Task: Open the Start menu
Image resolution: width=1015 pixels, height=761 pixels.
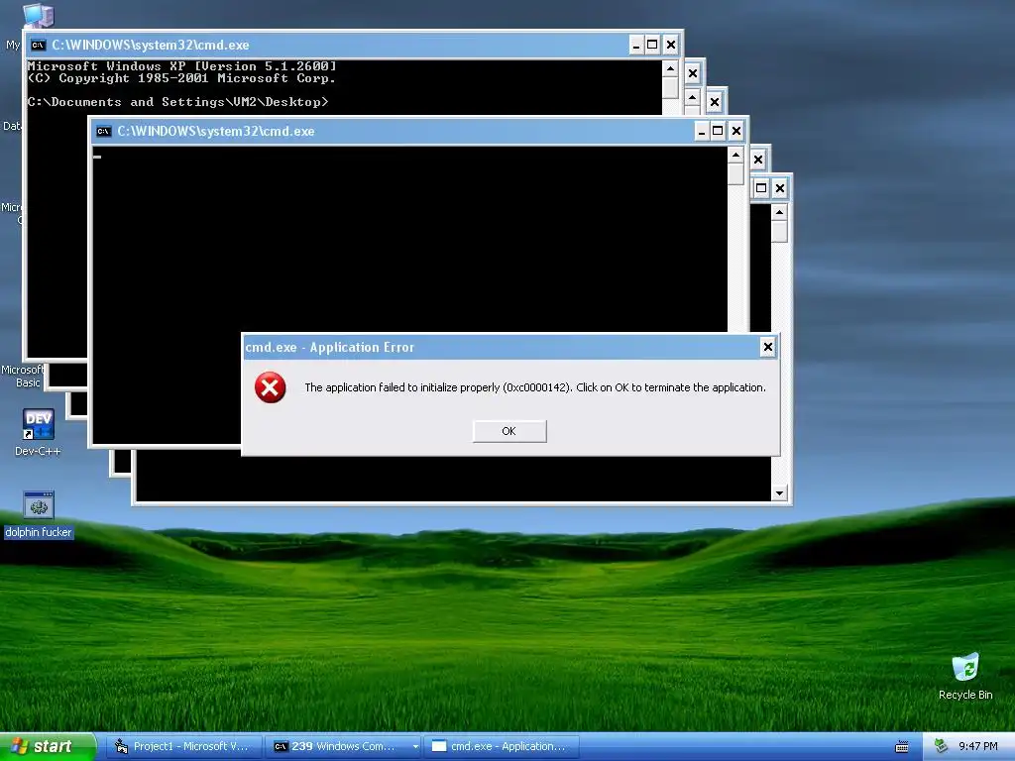Action: click(x=48, y=746)
